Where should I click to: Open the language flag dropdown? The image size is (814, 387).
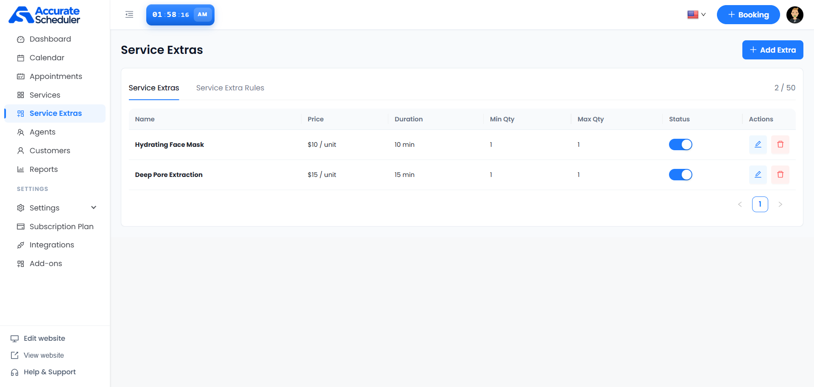pyautogui.click(x=697, y=15)
